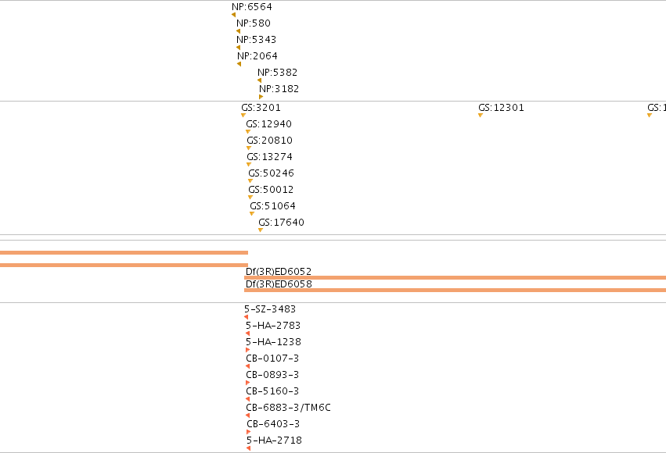Click the CB-0893-3 label

coord(272,375)
